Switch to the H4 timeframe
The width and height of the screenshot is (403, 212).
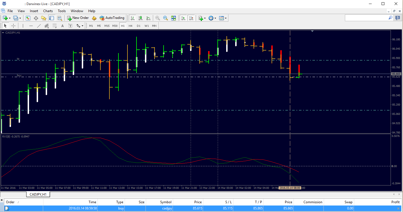pyautogui.click(x=130, y=26)
